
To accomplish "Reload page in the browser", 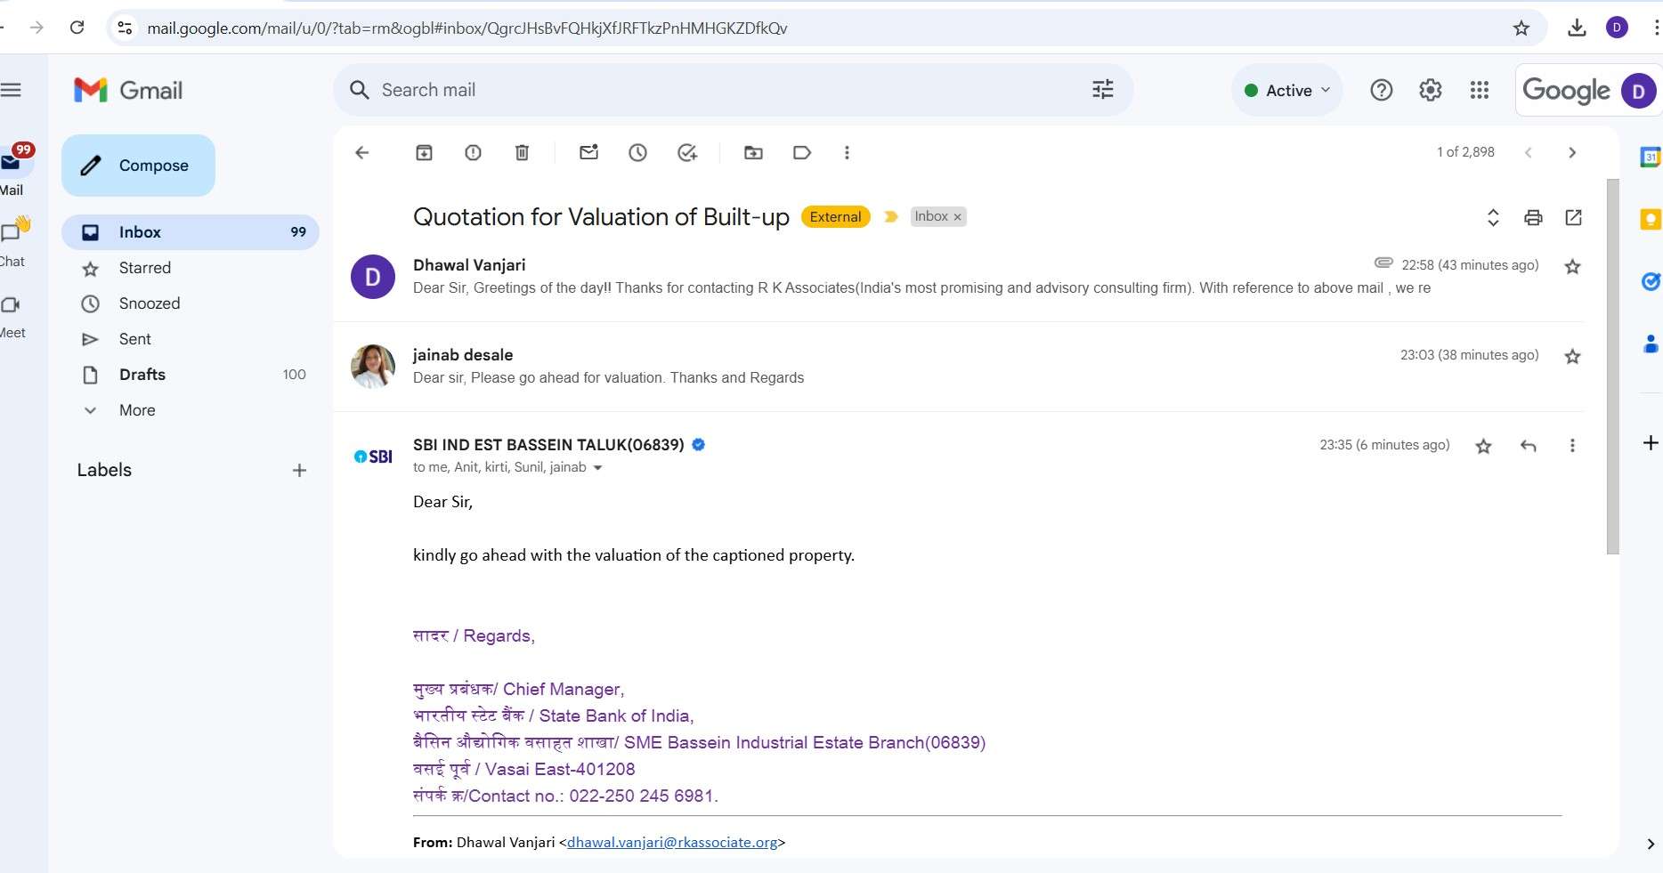I will [x=77, y=28].
